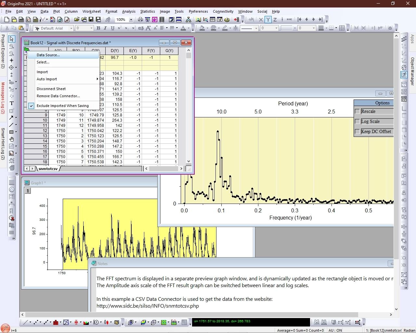The width and height of the screenshot is (416, 333).
Task: Click the Superscript formatting icon
Action: click(120, 28)
